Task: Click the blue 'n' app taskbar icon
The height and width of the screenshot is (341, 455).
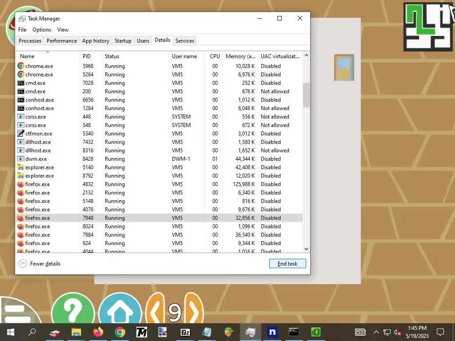Action: 272,332
